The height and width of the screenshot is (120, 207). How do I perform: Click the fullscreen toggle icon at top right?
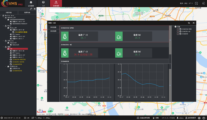(196, 3)
